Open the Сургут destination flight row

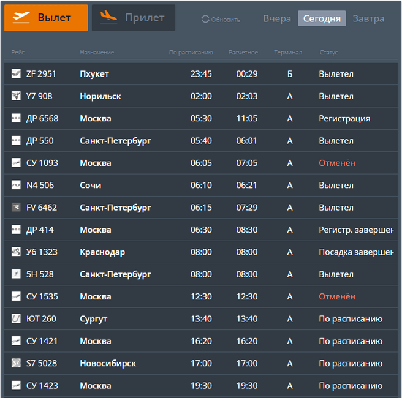[x=94, y=319]
